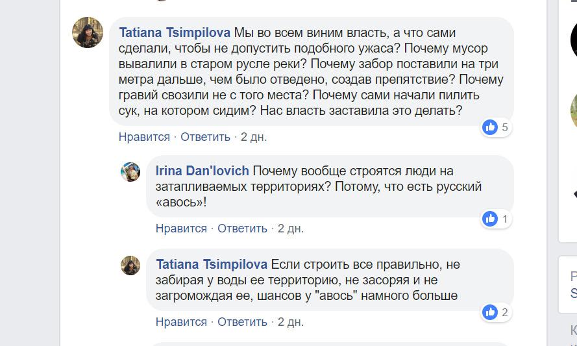View reaction count 5 on top comment
Image resolution: width=577 pixels, height=346 pixels.
(x=505, y=127)
